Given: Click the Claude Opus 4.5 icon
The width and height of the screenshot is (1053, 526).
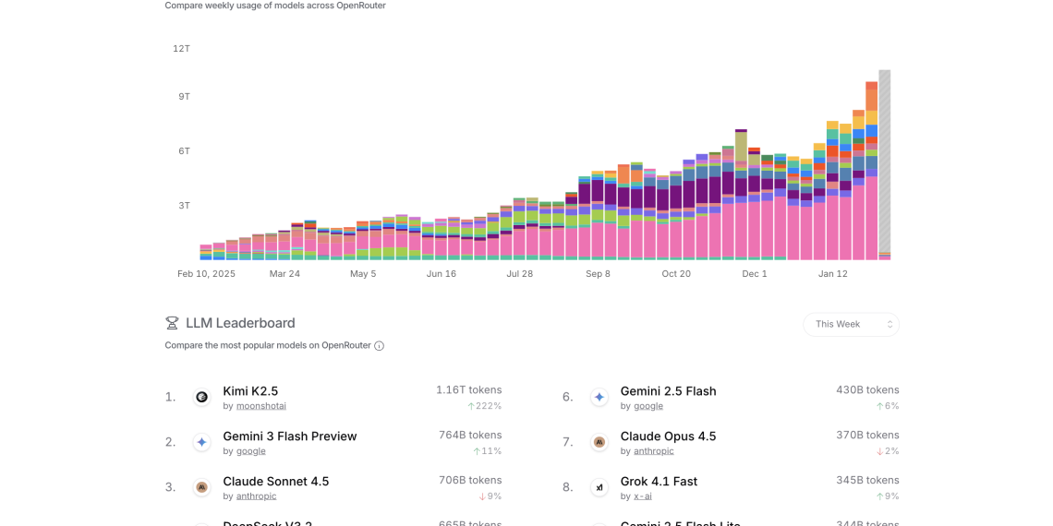Looking at the screenshot, I should coord(599,442).
